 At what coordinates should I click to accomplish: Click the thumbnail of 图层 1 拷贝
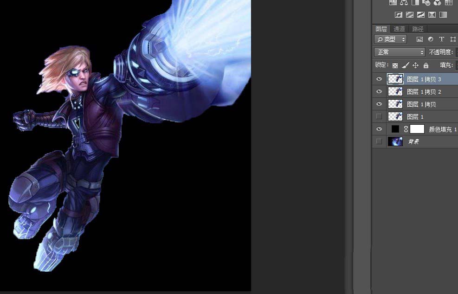click(x=395, y=104)
